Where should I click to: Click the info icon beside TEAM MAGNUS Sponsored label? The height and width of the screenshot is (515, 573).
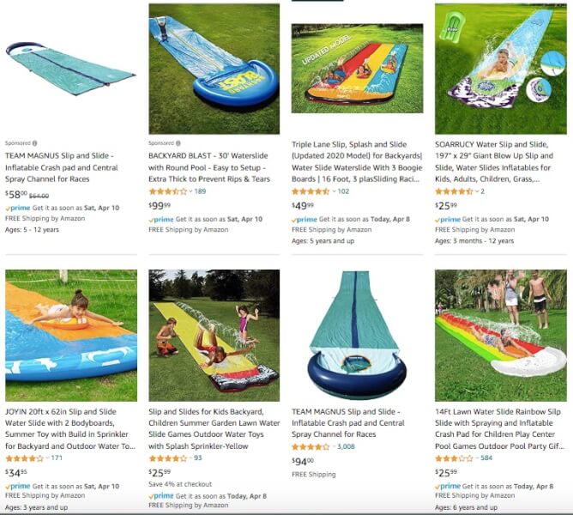pos(34,143)
